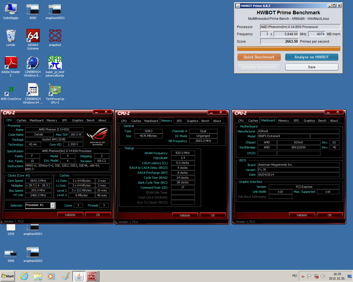Open the snaphsot0003 desktop file

pyautogui.click(x=55, y=12)
